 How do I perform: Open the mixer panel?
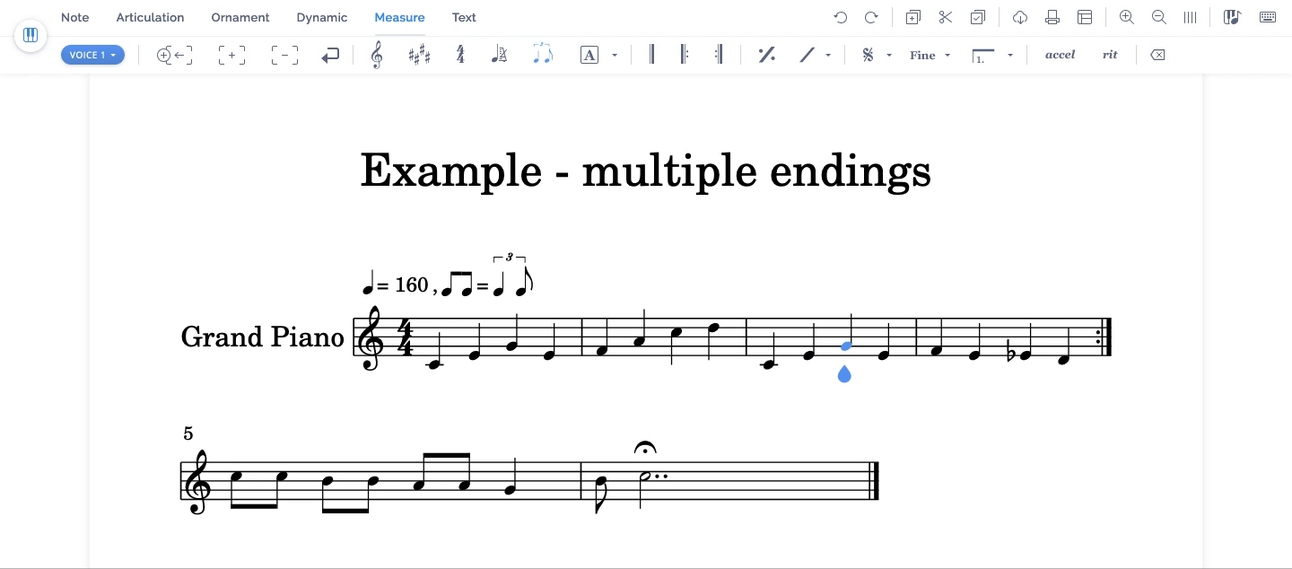pos(1232,17)
